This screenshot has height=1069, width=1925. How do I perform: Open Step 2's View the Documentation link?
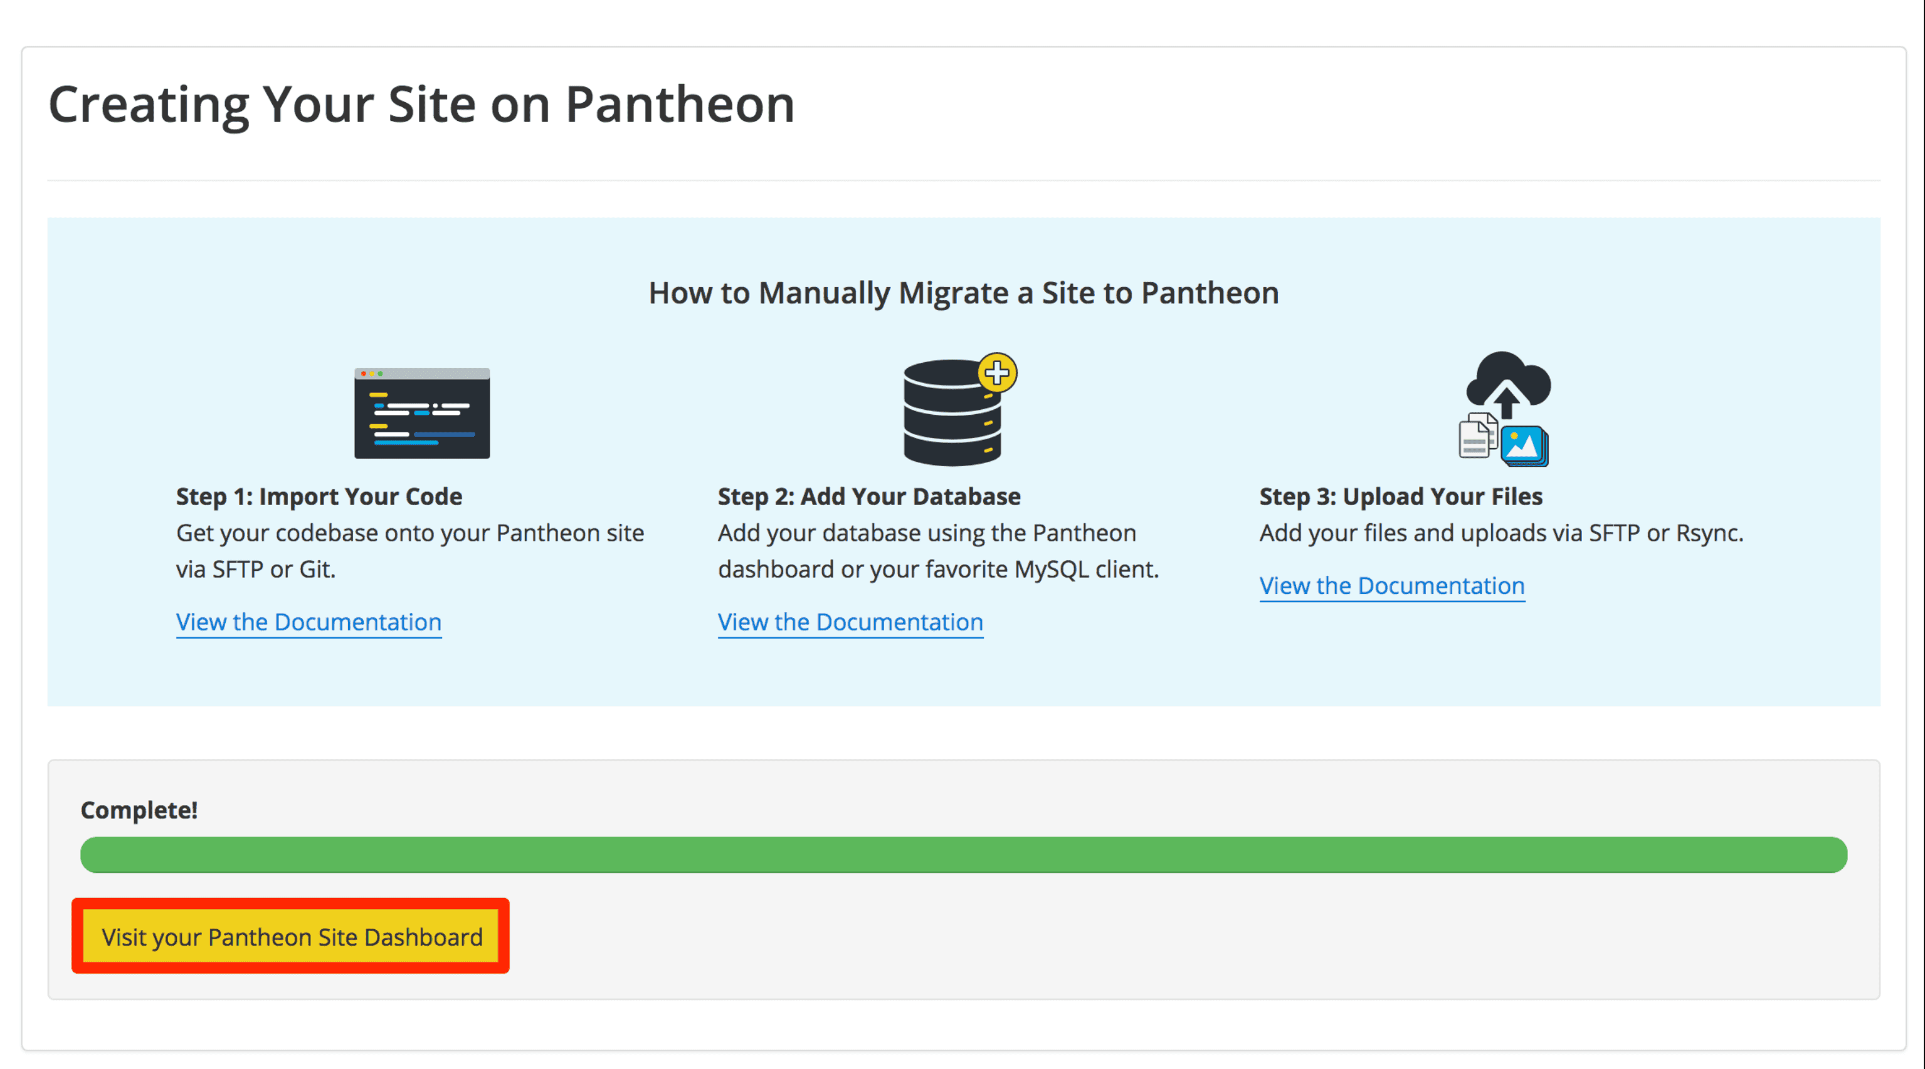(x=850, y=622)
